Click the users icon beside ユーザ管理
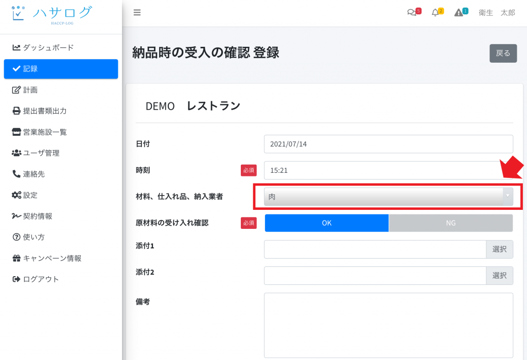This screenshot has width=527, height=360. (16, 153)
